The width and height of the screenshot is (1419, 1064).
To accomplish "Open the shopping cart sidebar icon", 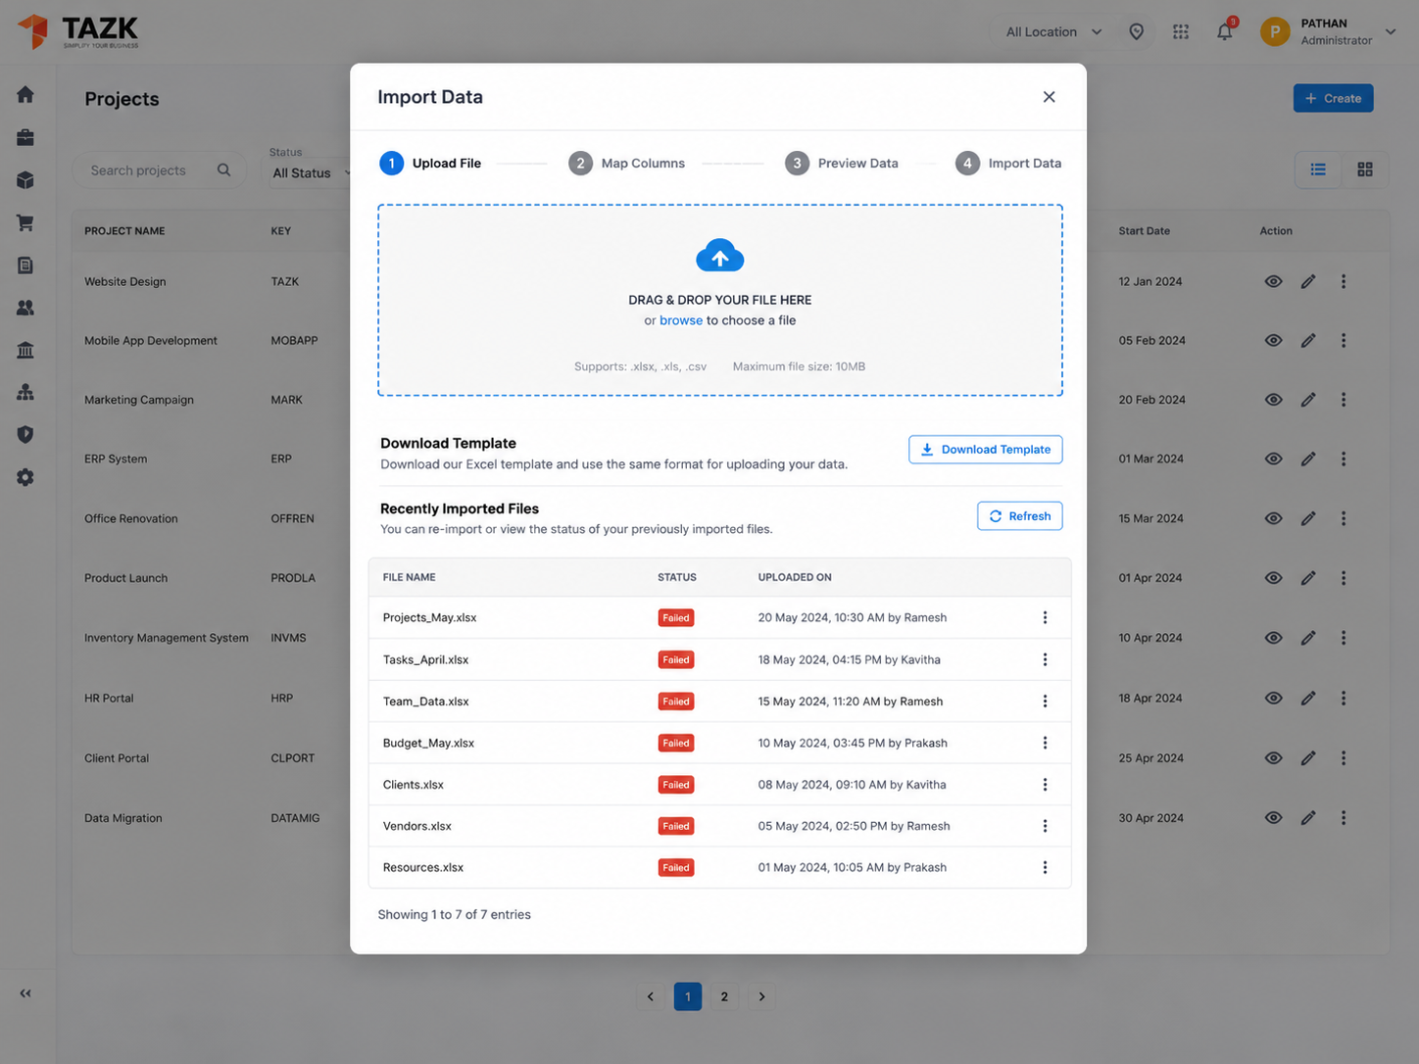I will 25,222.
